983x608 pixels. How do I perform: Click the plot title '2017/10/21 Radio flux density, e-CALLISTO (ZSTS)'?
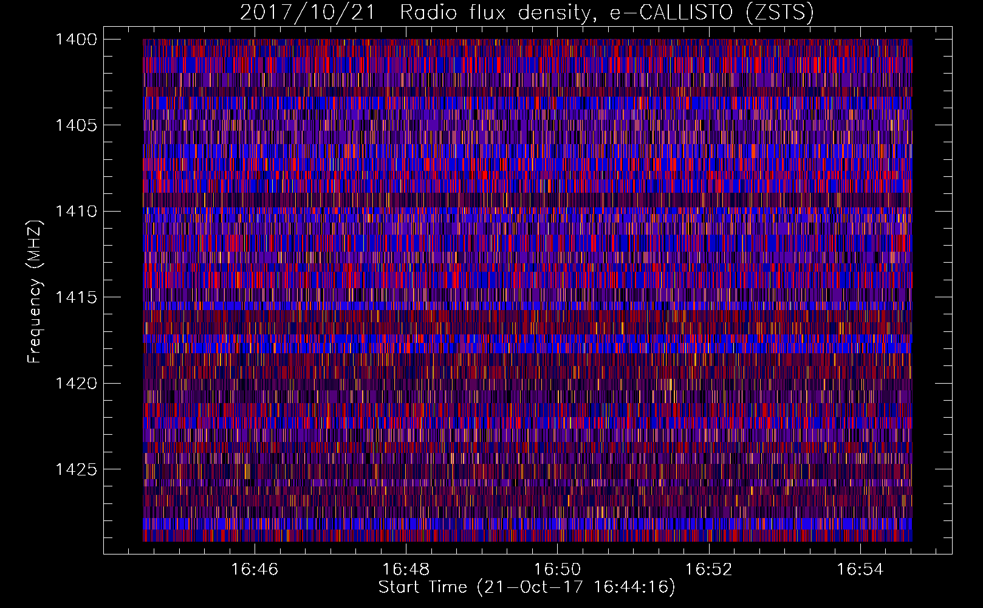tap(527, 12)
